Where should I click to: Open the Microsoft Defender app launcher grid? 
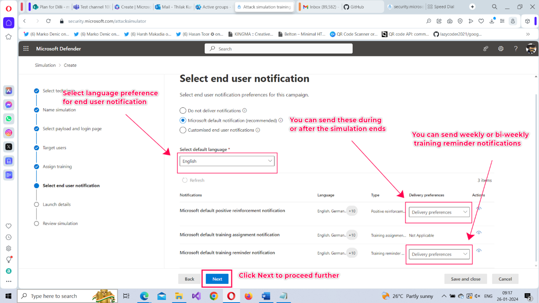26,49
